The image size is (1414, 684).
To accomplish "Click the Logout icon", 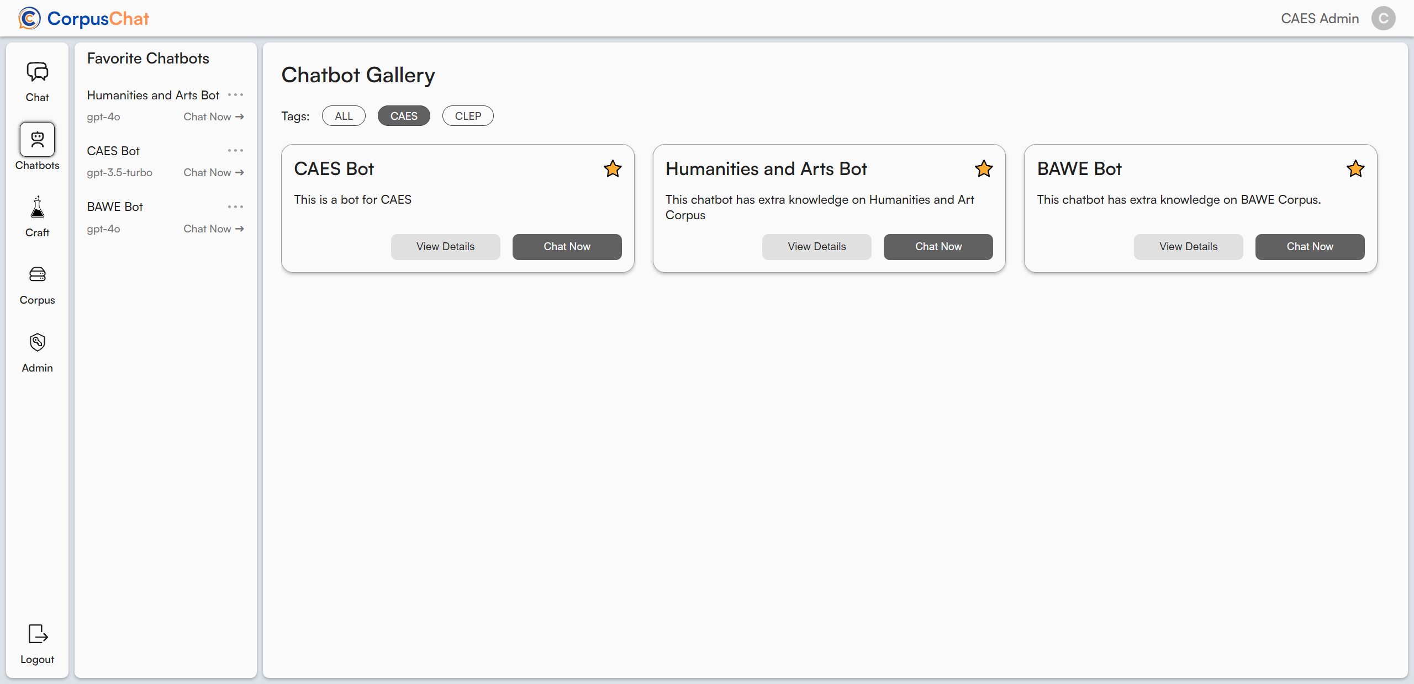I will 37,634.
